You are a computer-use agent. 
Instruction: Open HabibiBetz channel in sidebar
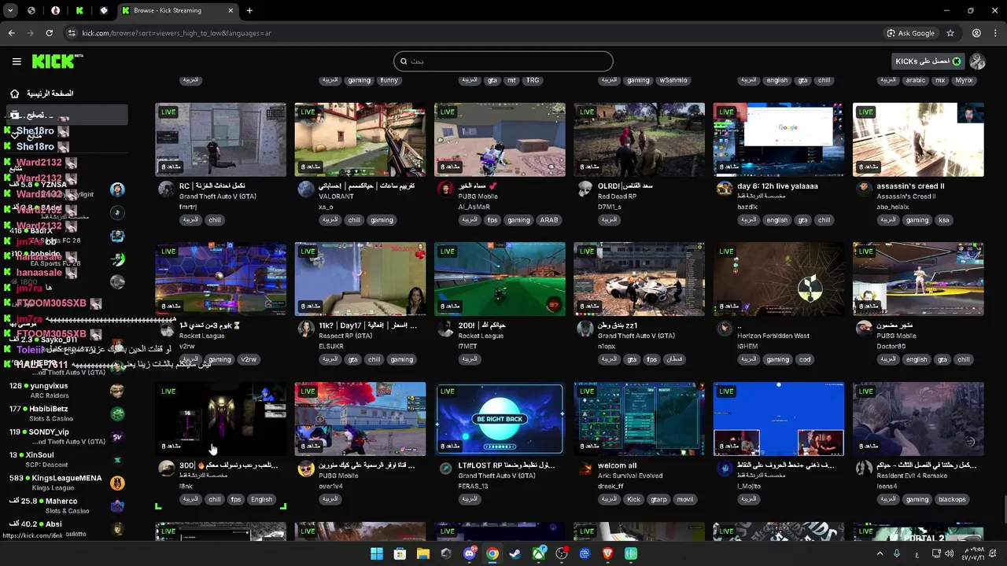(x=66, y=413)
